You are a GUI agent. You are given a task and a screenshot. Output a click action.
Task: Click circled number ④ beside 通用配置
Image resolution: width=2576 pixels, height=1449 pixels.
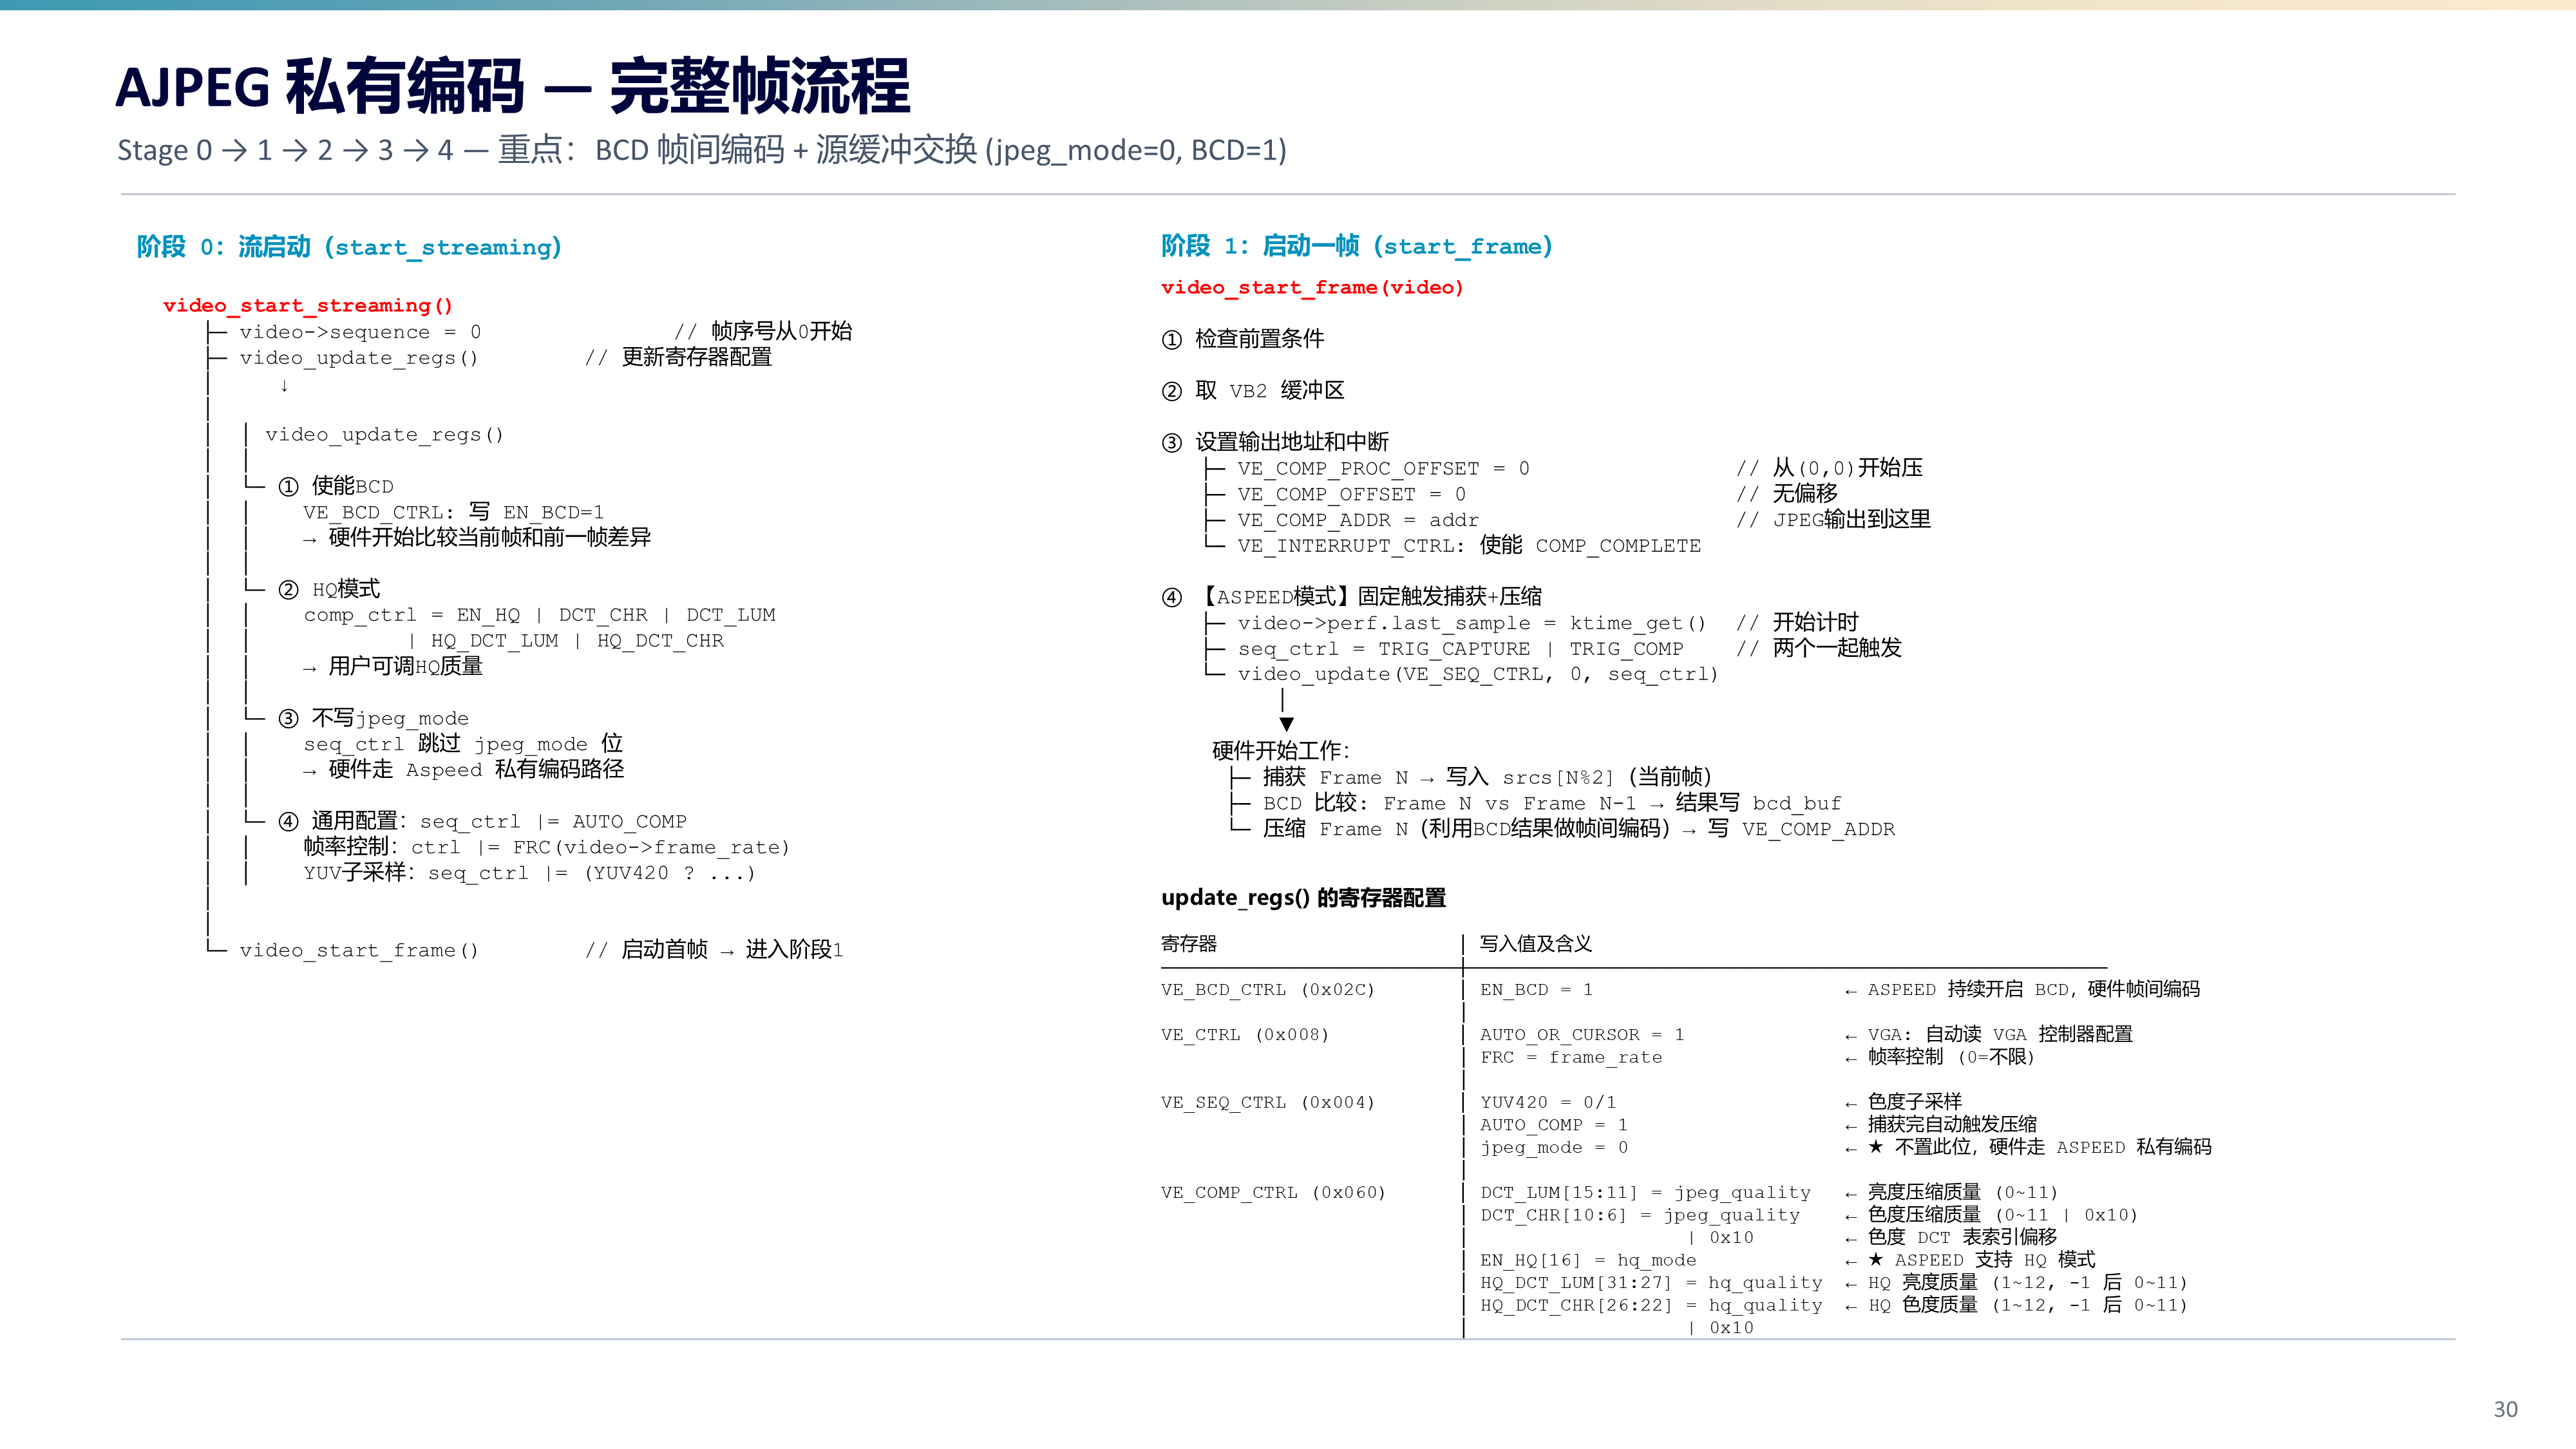(288, 821)
